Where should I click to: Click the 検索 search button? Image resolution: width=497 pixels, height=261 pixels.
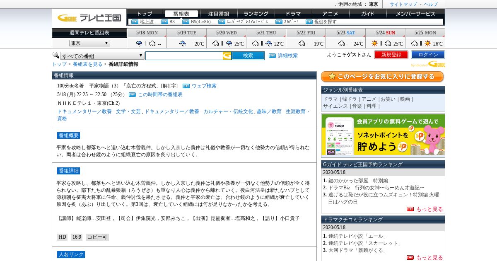(x=248, y=56)
